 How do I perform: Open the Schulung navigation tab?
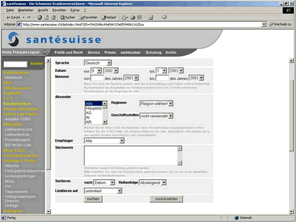click(x=153, y=52)
